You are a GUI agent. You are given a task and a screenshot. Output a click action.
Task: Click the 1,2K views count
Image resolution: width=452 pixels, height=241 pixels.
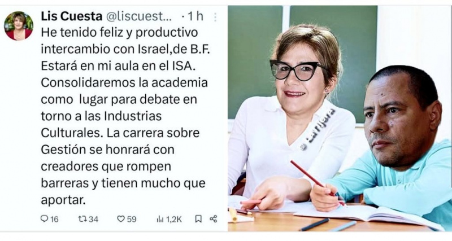174,220
